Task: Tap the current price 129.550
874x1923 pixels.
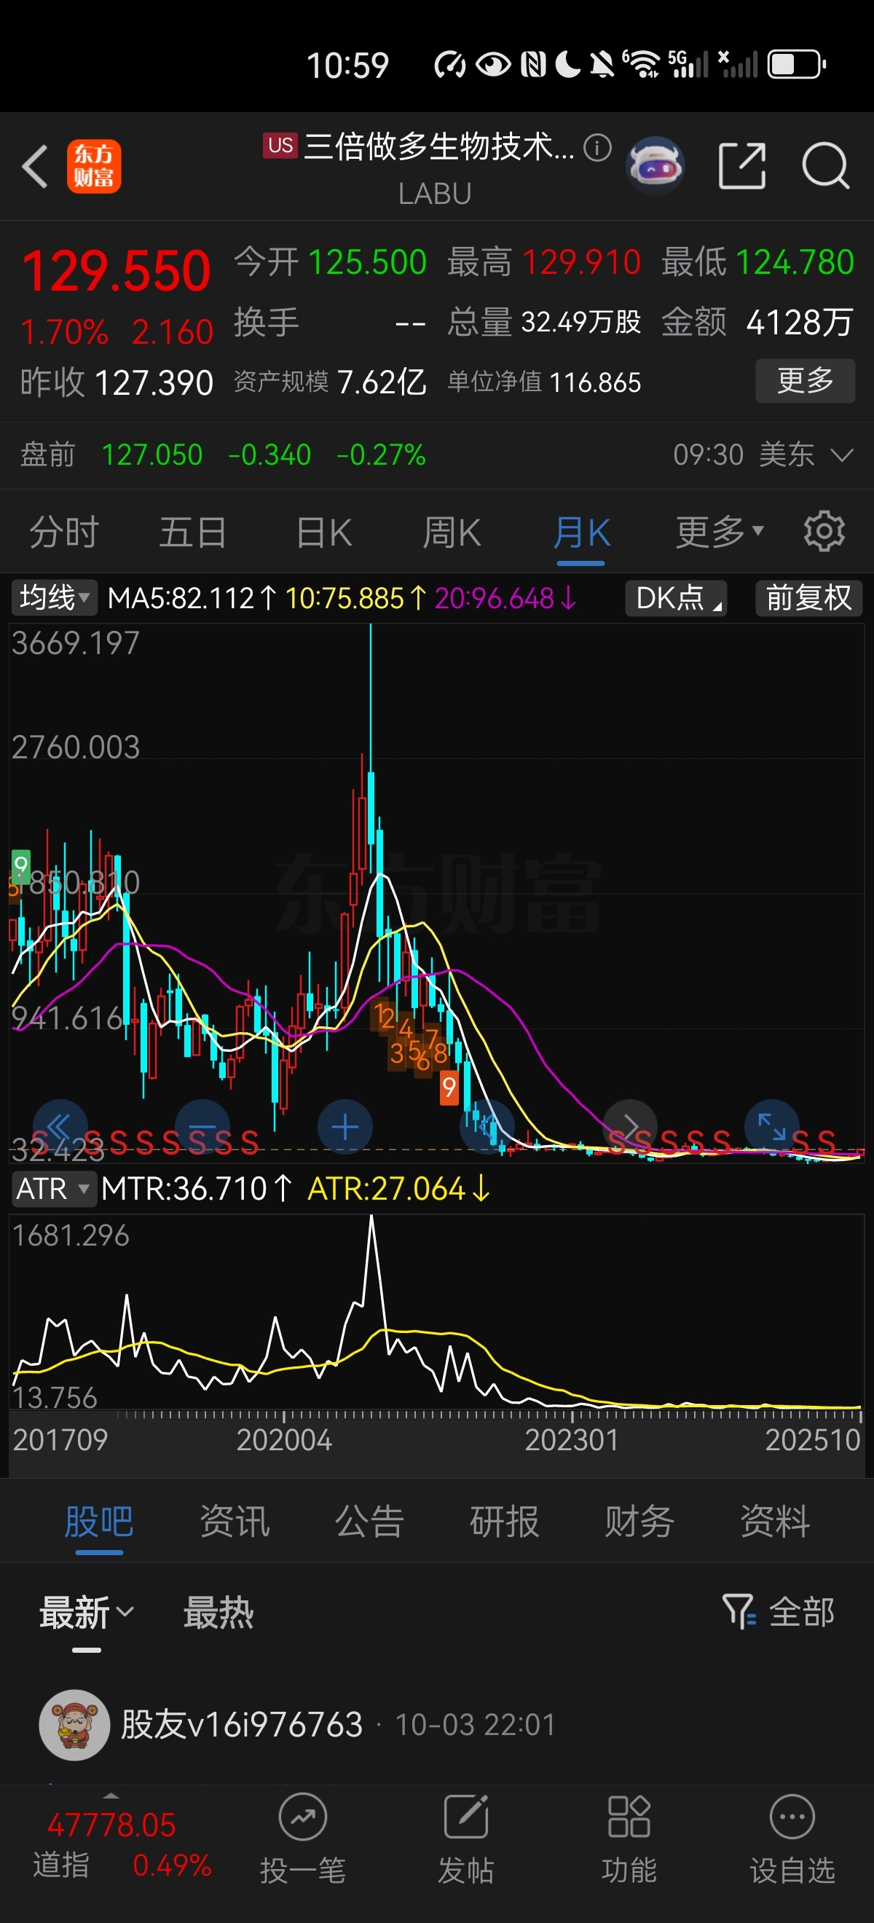Action: point(116,270)
